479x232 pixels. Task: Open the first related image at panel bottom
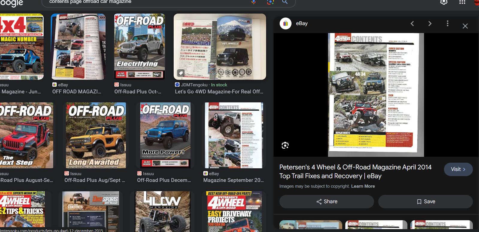(x=311, y=225)
